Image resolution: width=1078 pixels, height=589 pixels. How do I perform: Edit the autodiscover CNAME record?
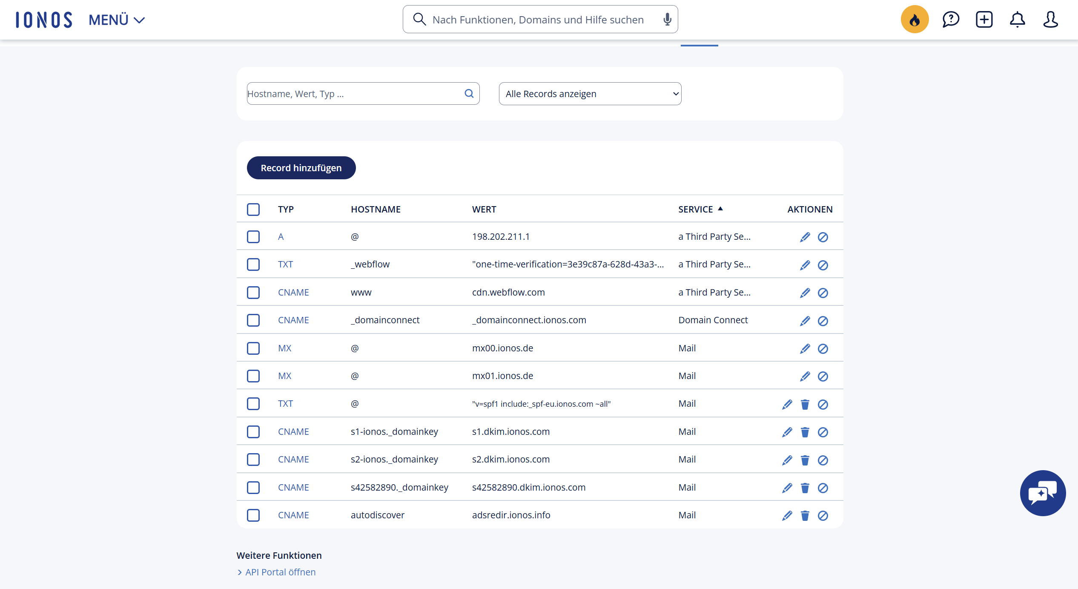[x=787, y=515]
